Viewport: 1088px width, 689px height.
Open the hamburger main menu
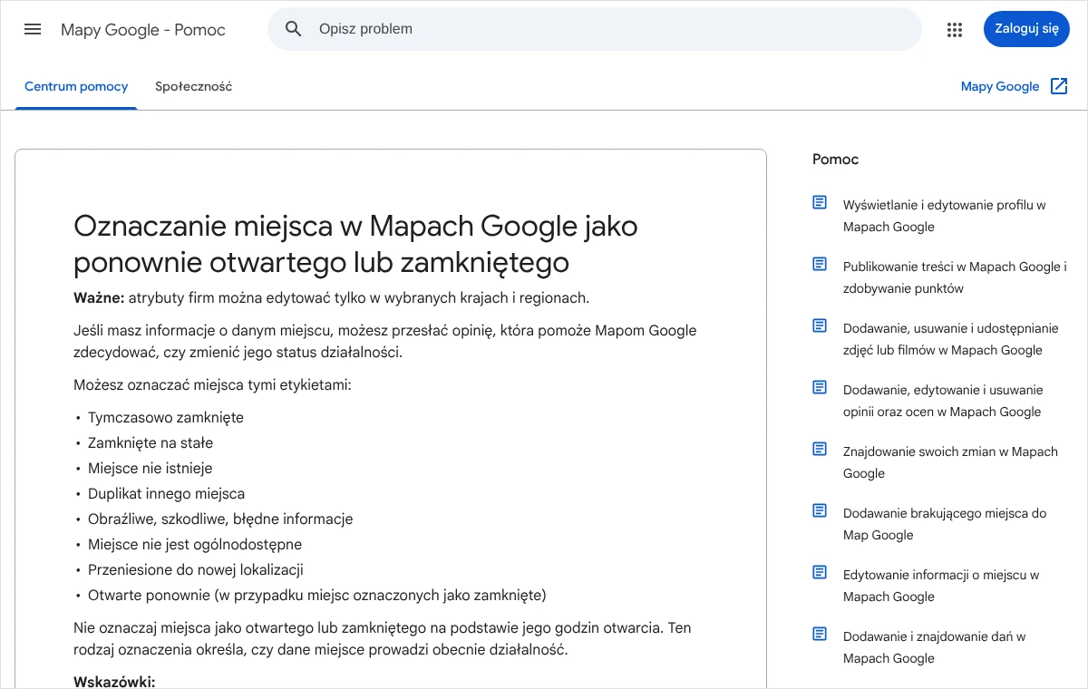(x=33, y=29)
